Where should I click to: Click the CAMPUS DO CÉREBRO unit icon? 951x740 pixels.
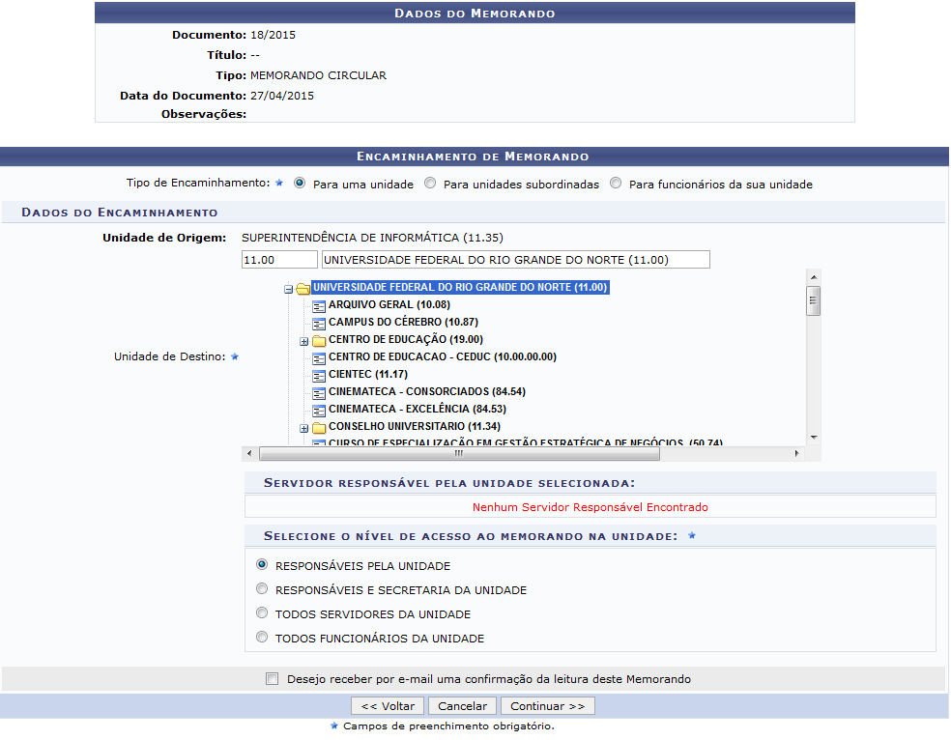319,323
